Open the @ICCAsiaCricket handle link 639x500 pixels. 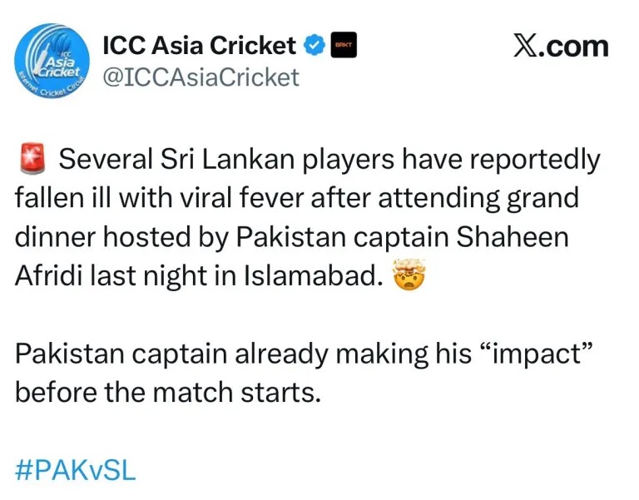200,77
